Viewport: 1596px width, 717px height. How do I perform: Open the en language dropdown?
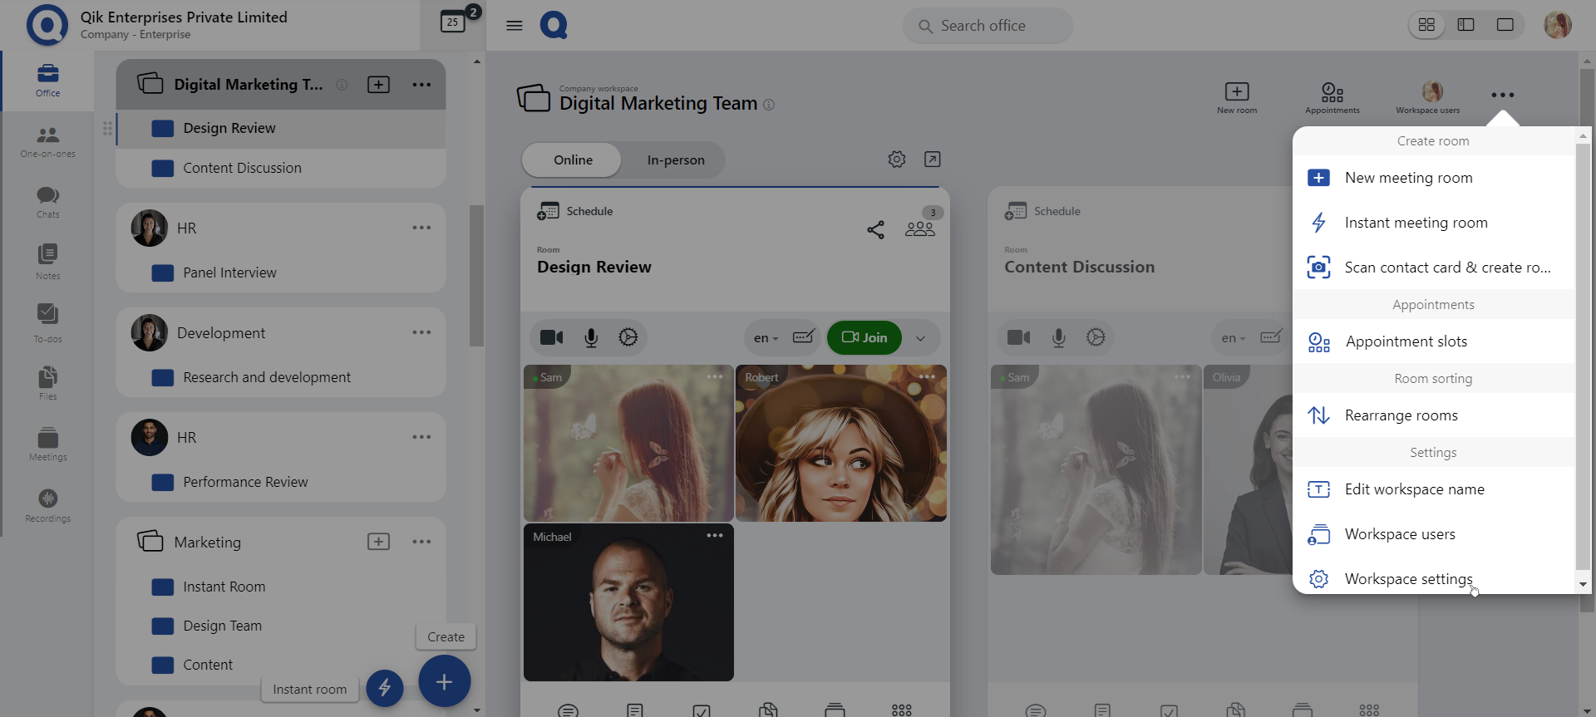(766, 338)
